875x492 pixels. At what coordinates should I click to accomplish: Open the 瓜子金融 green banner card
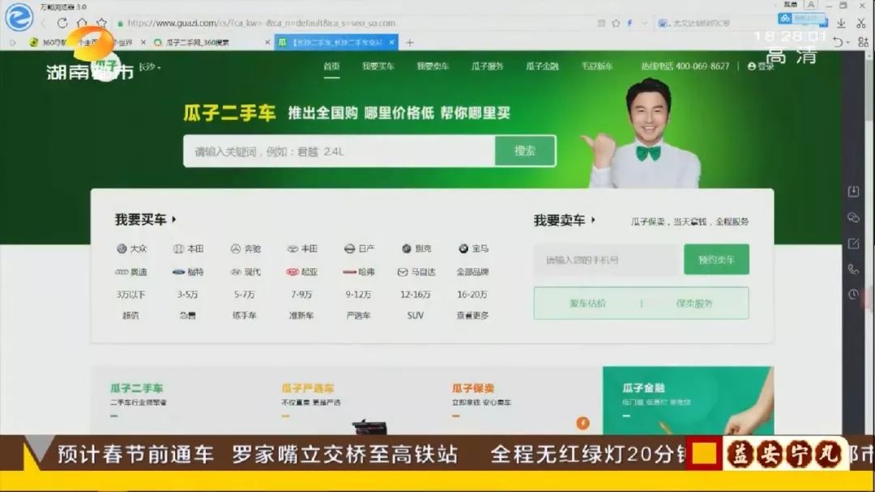coord(688,400)
